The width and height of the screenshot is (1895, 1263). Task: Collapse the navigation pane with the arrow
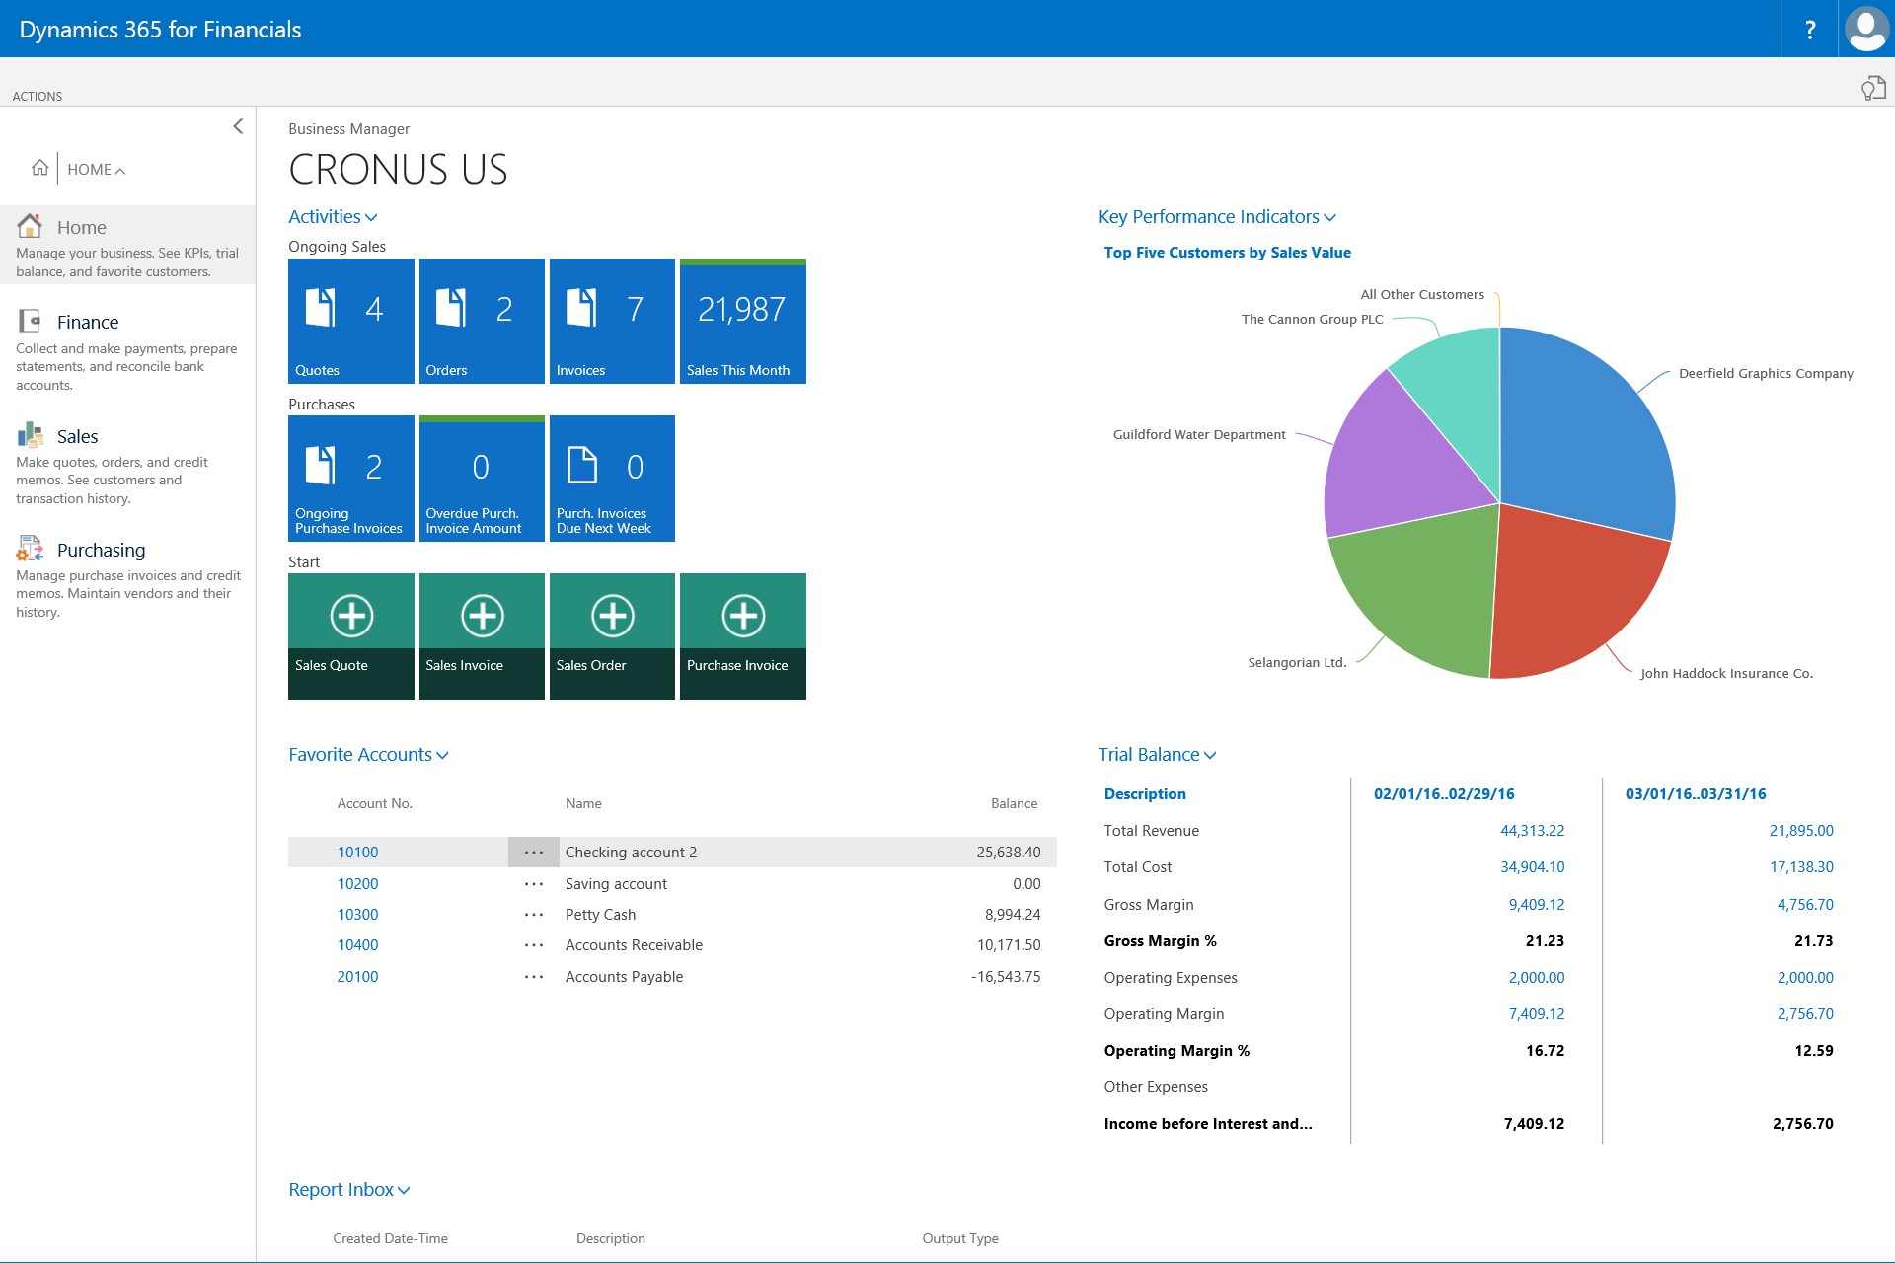[237, 126]
